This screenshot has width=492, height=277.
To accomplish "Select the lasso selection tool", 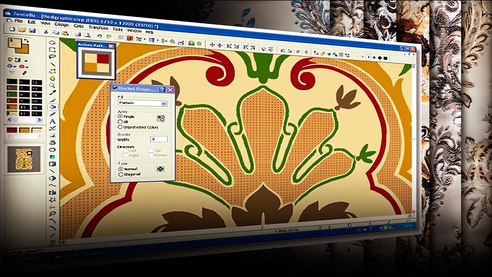I will pos(53,57).
